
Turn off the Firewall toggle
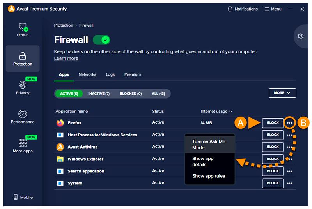[x=101, y=40]
